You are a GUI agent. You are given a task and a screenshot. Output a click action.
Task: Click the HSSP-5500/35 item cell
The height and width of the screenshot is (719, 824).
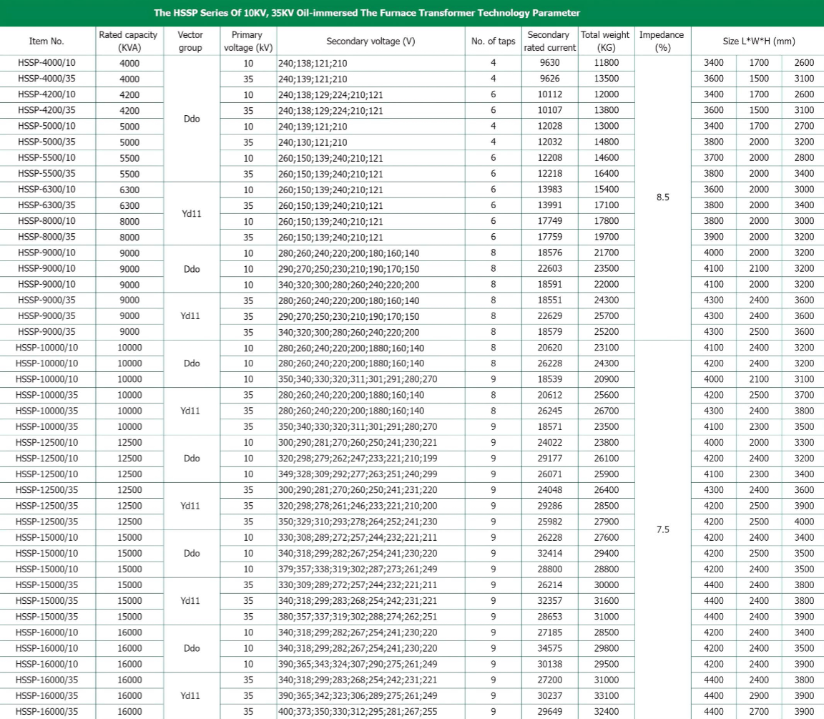click(47, 174)
